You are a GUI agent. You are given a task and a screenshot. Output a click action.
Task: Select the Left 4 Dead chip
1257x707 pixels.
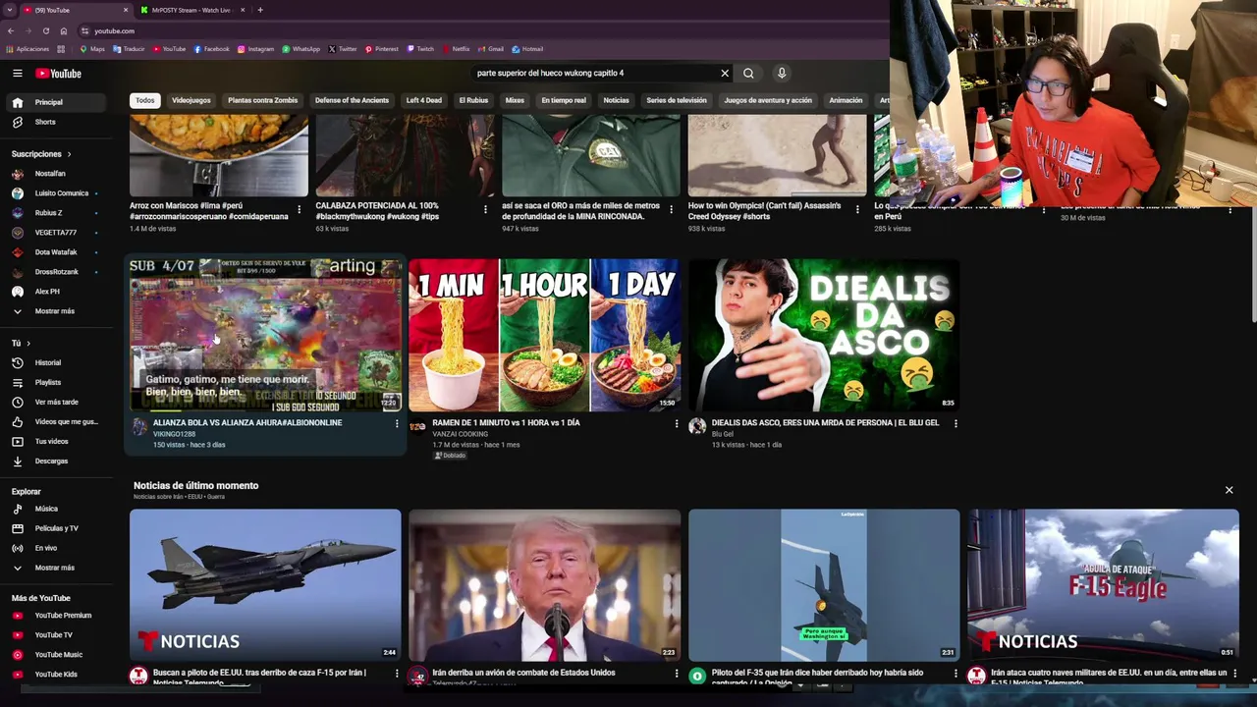(424, 100)
